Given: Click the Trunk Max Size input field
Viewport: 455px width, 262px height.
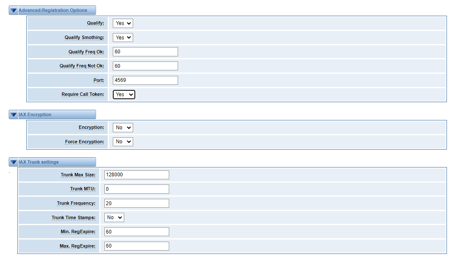Looking at the screenshot, I should 137,175.
